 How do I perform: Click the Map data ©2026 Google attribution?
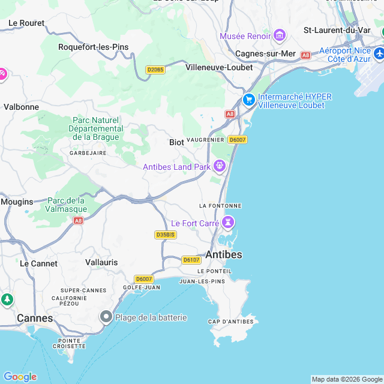pos(347,380)
